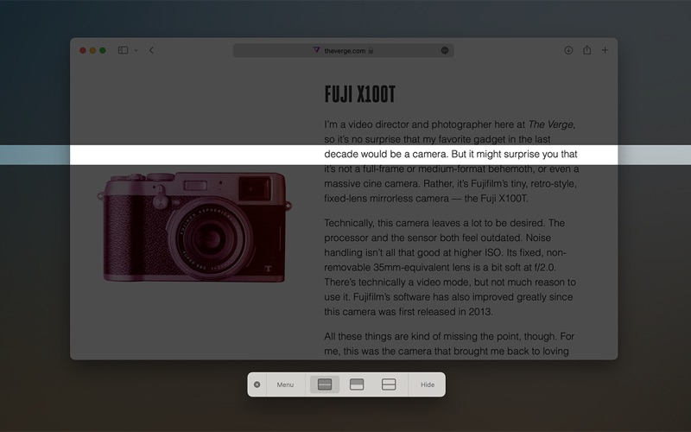Click the highlighted line "decade would be a camera"
691x432 pixels.
pos(386,154)
